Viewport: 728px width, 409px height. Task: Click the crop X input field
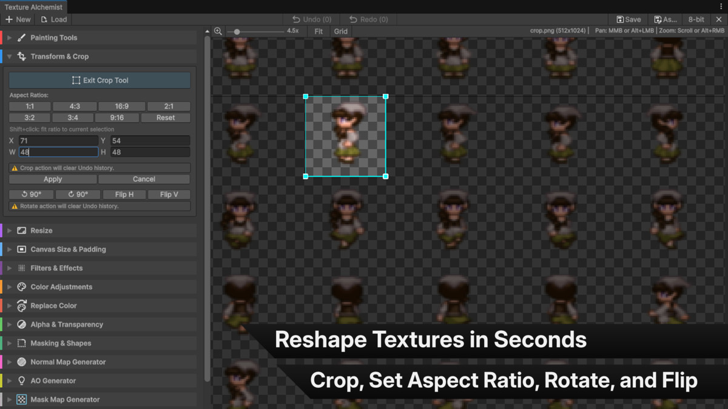[58, 141]
